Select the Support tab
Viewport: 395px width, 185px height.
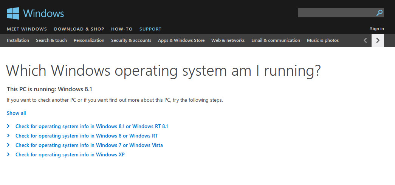[150, 29]
